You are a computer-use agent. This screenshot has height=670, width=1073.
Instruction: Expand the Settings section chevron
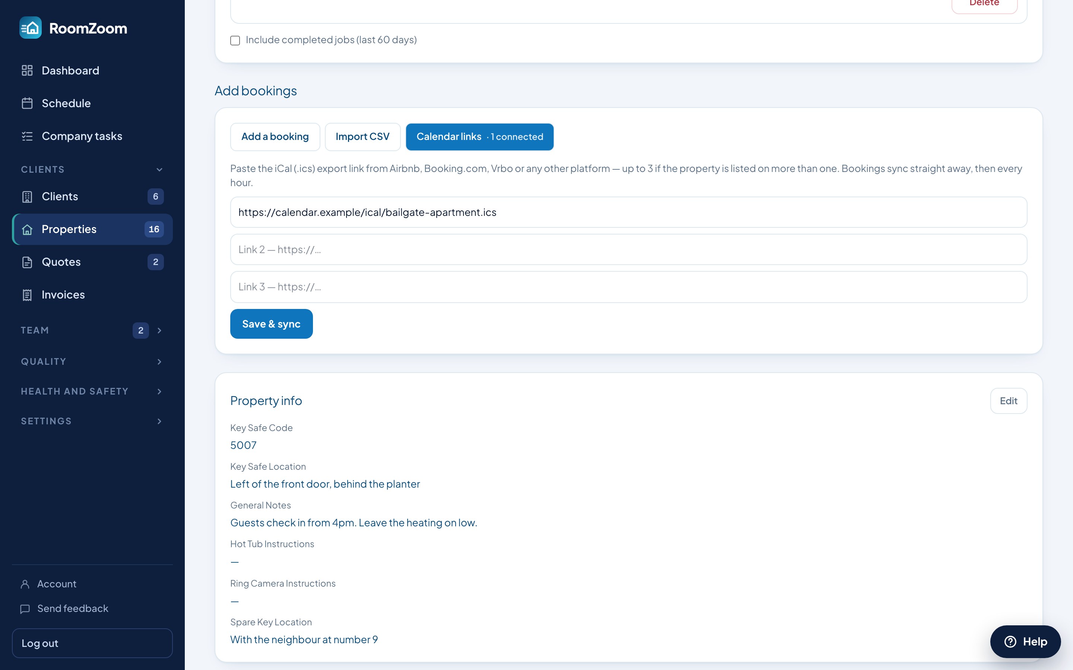coord(159,421)
